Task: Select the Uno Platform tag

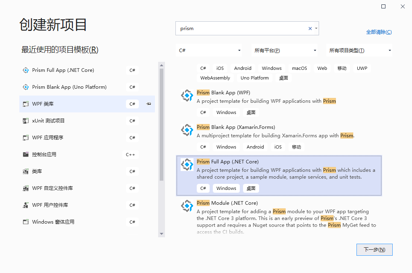Action: (x=255, y=78)
